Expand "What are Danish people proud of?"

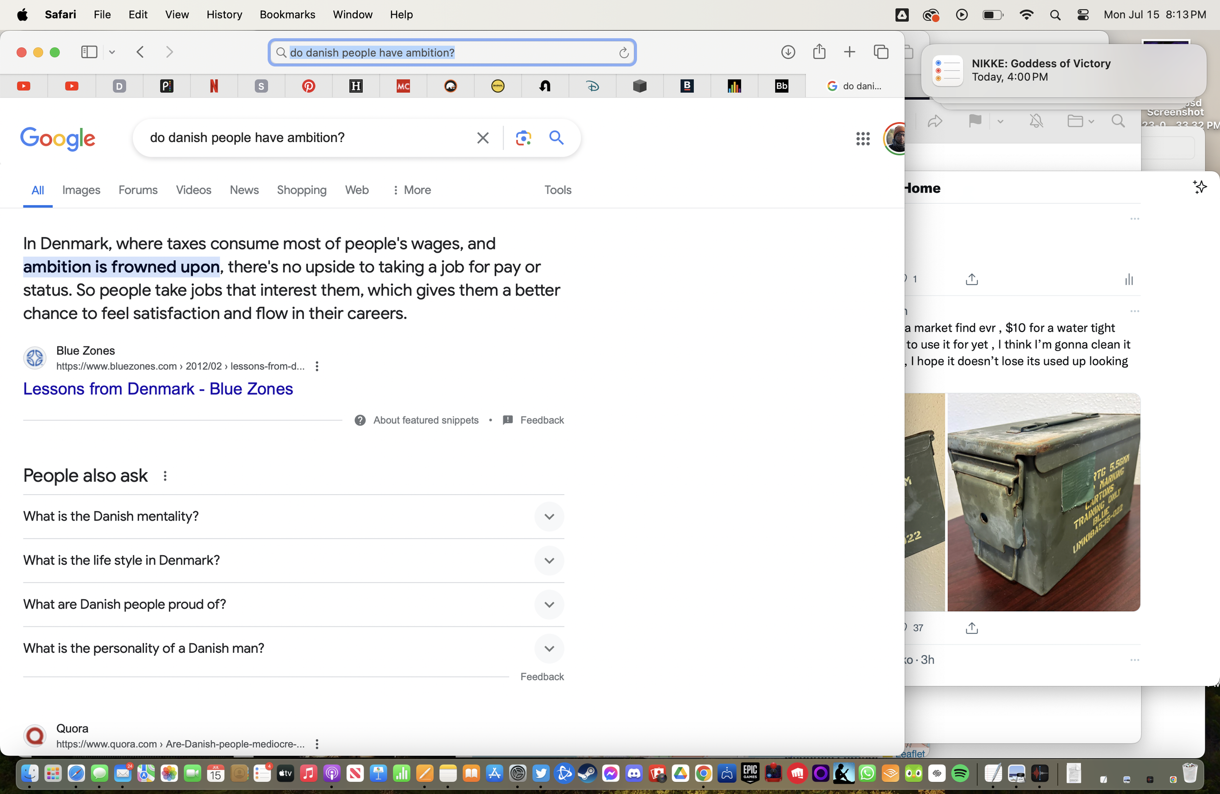pos(549,605)
